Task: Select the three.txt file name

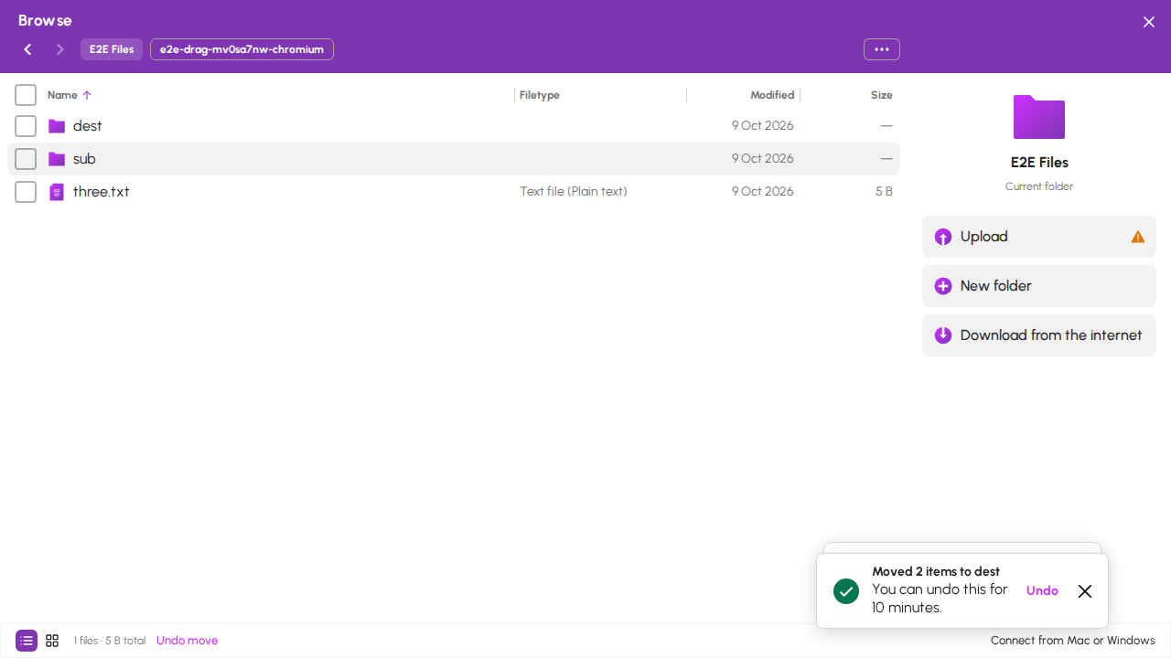Action: pyautogui.click(x=102, y=192)
